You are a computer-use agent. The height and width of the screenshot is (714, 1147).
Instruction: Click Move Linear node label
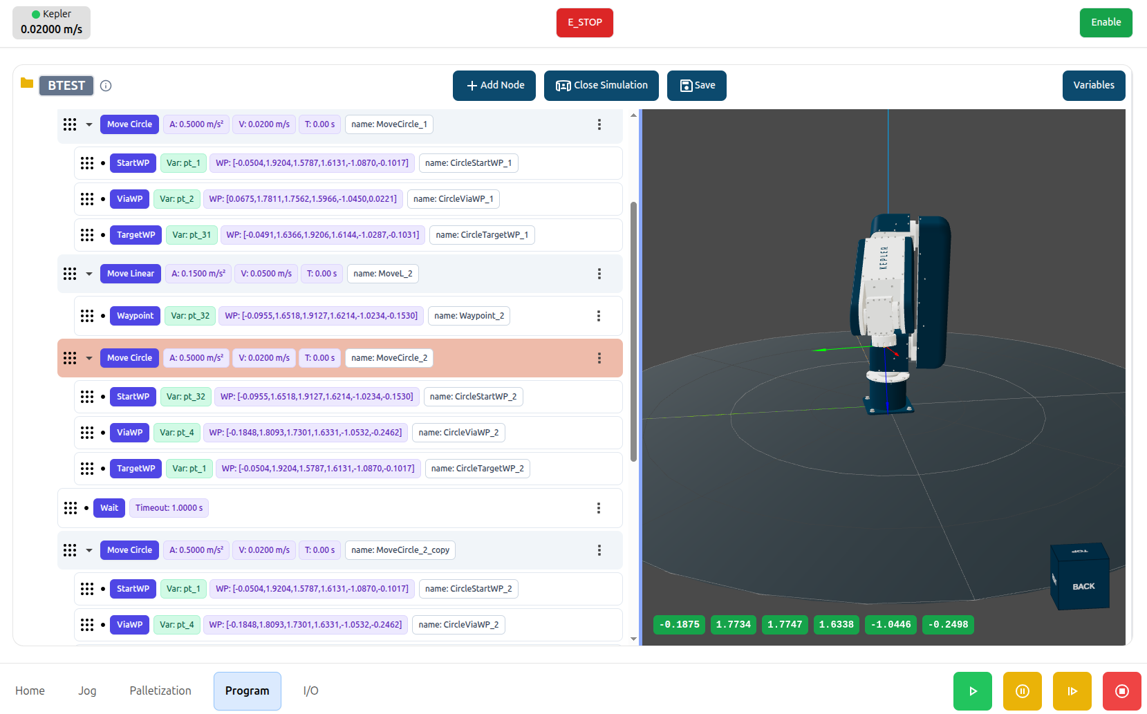click(131, 274)
